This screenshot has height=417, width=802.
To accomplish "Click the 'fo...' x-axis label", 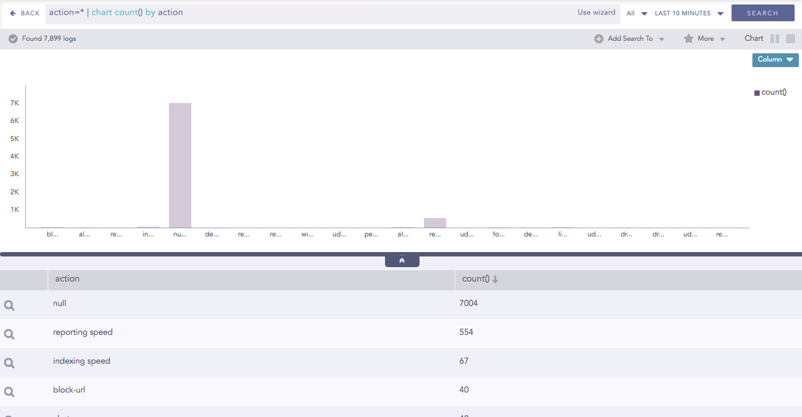I will point(499,235).
